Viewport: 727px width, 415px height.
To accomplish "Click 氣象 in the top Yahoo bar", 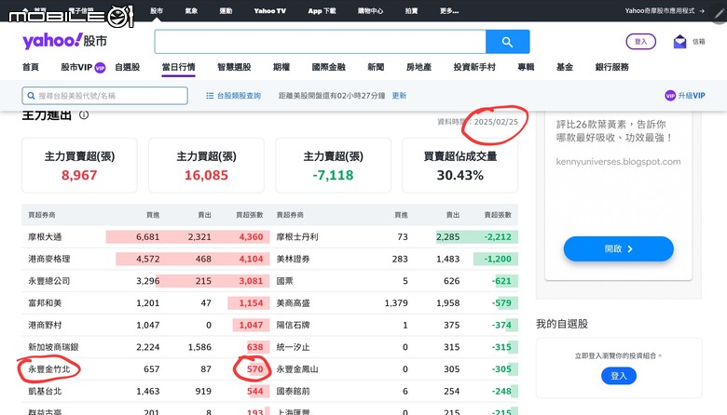I will click(191, 10).
